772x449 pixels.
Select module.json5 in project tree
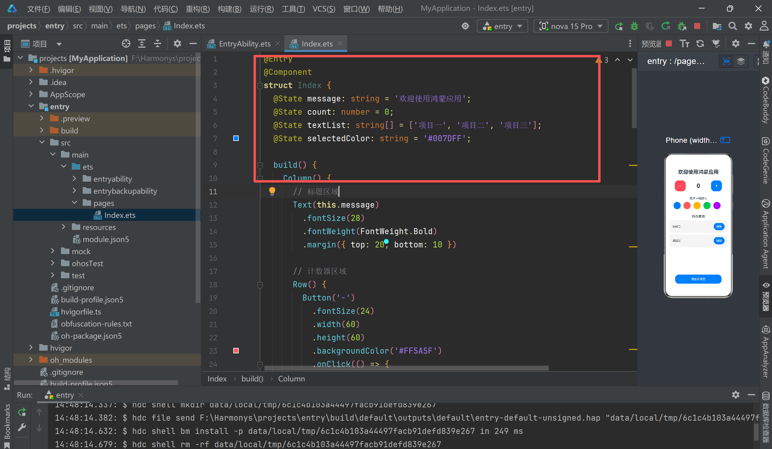pos(106,239)
